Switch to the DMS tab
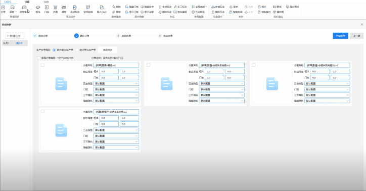 pos(8,2)
